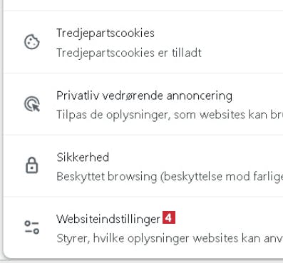Click description starting 'Tilpas de oplysninger'

(x=170, y=115)
